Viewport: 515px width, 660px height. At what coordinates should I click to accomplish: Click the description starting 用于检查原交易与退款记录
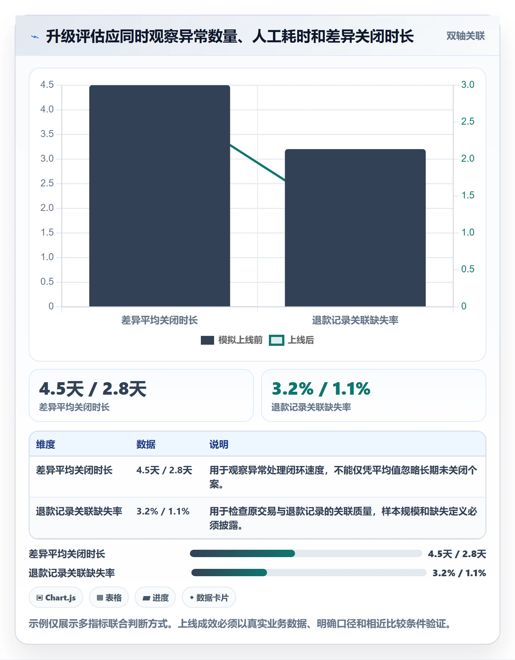(x=344, y=518)
